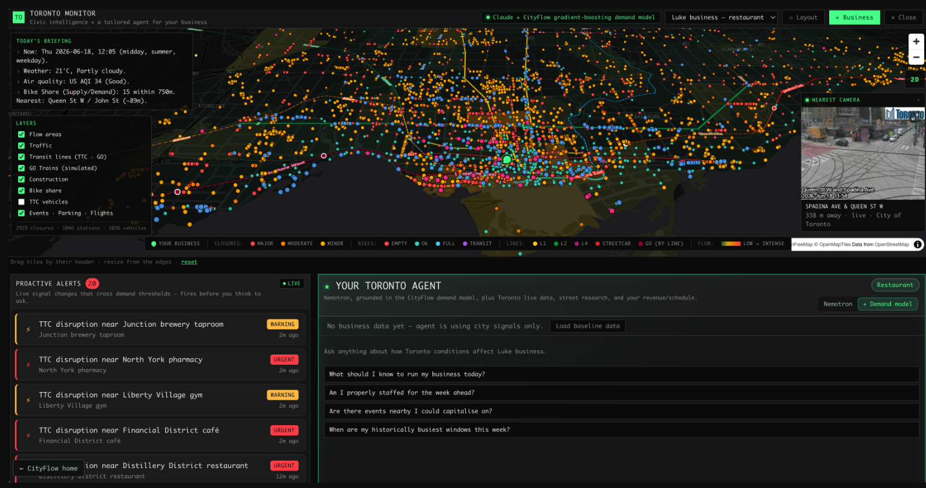Click the Restaurant pill in agent panel
Viewport: 926px width, 488px height.
point(895,285)
